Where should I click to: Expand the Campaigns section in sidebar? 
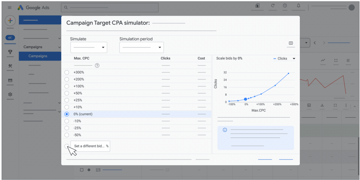click(x=59, y=47)
